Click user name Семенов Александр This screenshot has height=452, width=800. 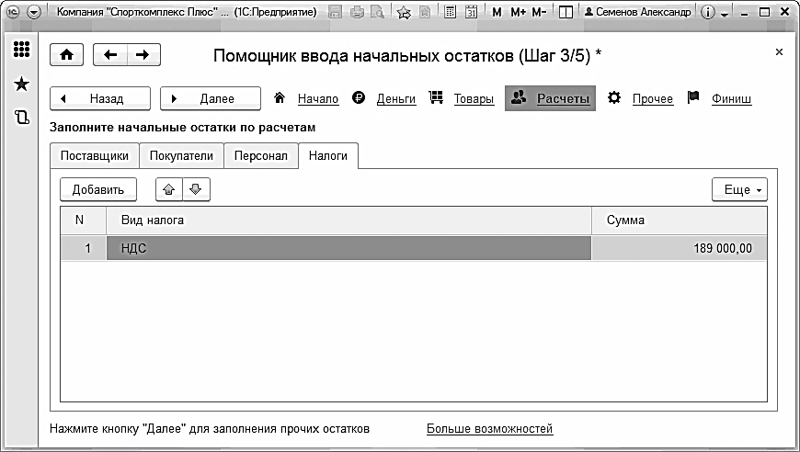pos(638,12)
